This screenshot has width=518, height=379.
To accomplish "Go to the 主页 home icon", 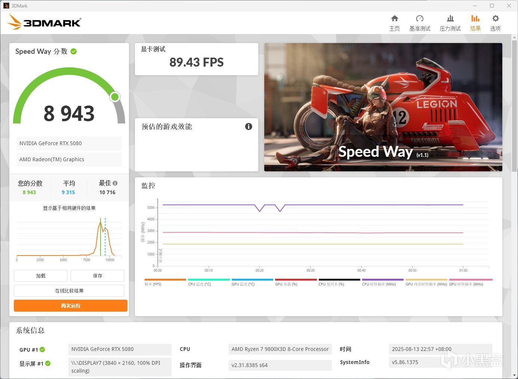I will pos(395,18).
